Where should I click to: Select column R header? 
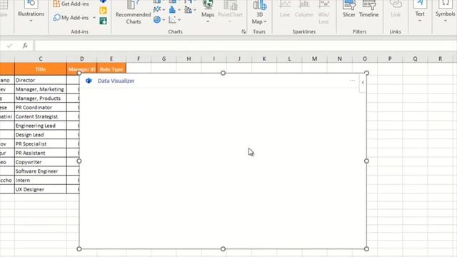440,59
